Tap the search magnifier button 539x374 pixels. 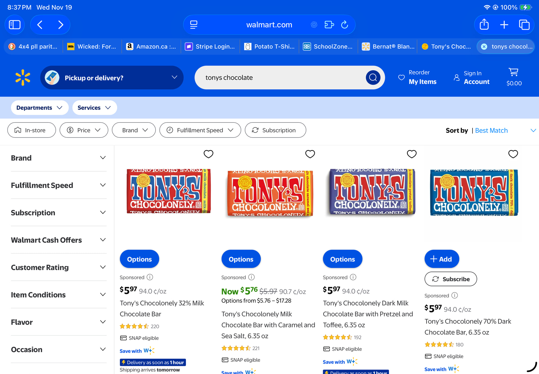[373, 78]
